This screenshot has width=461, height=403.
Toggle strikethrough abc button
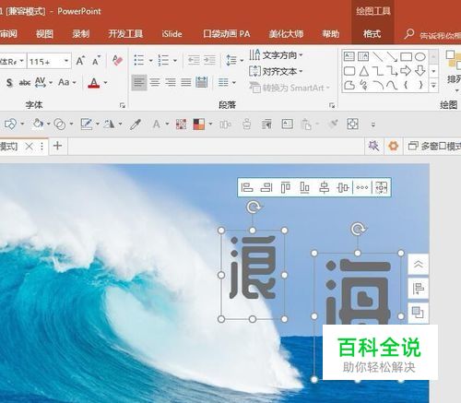pyautogui.click(x=25, y=82)
